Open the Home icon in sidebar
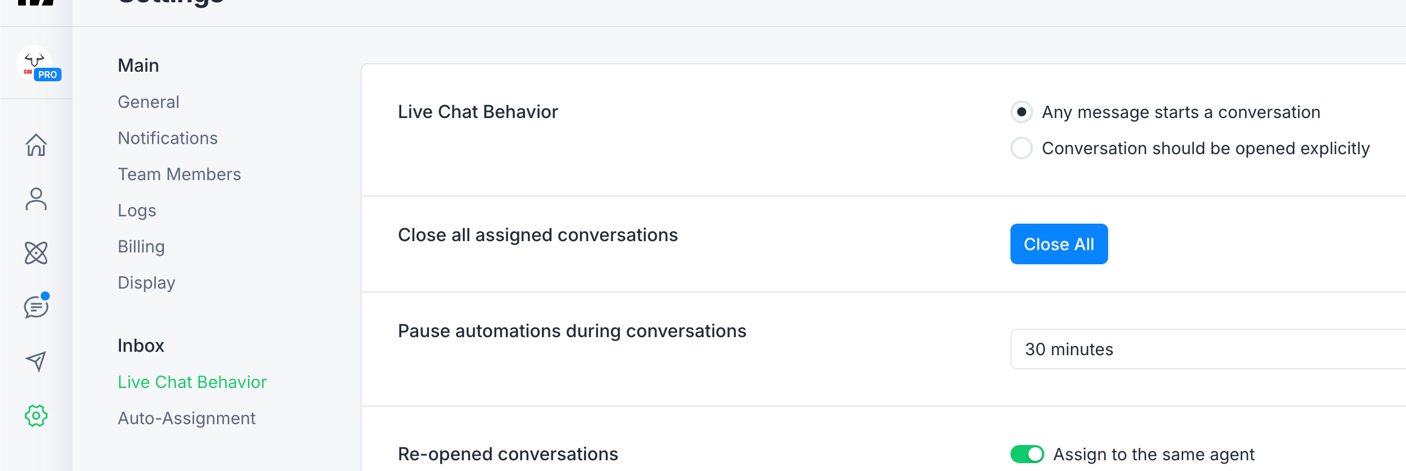This screenshot has height=471, width=1406. 36,145
